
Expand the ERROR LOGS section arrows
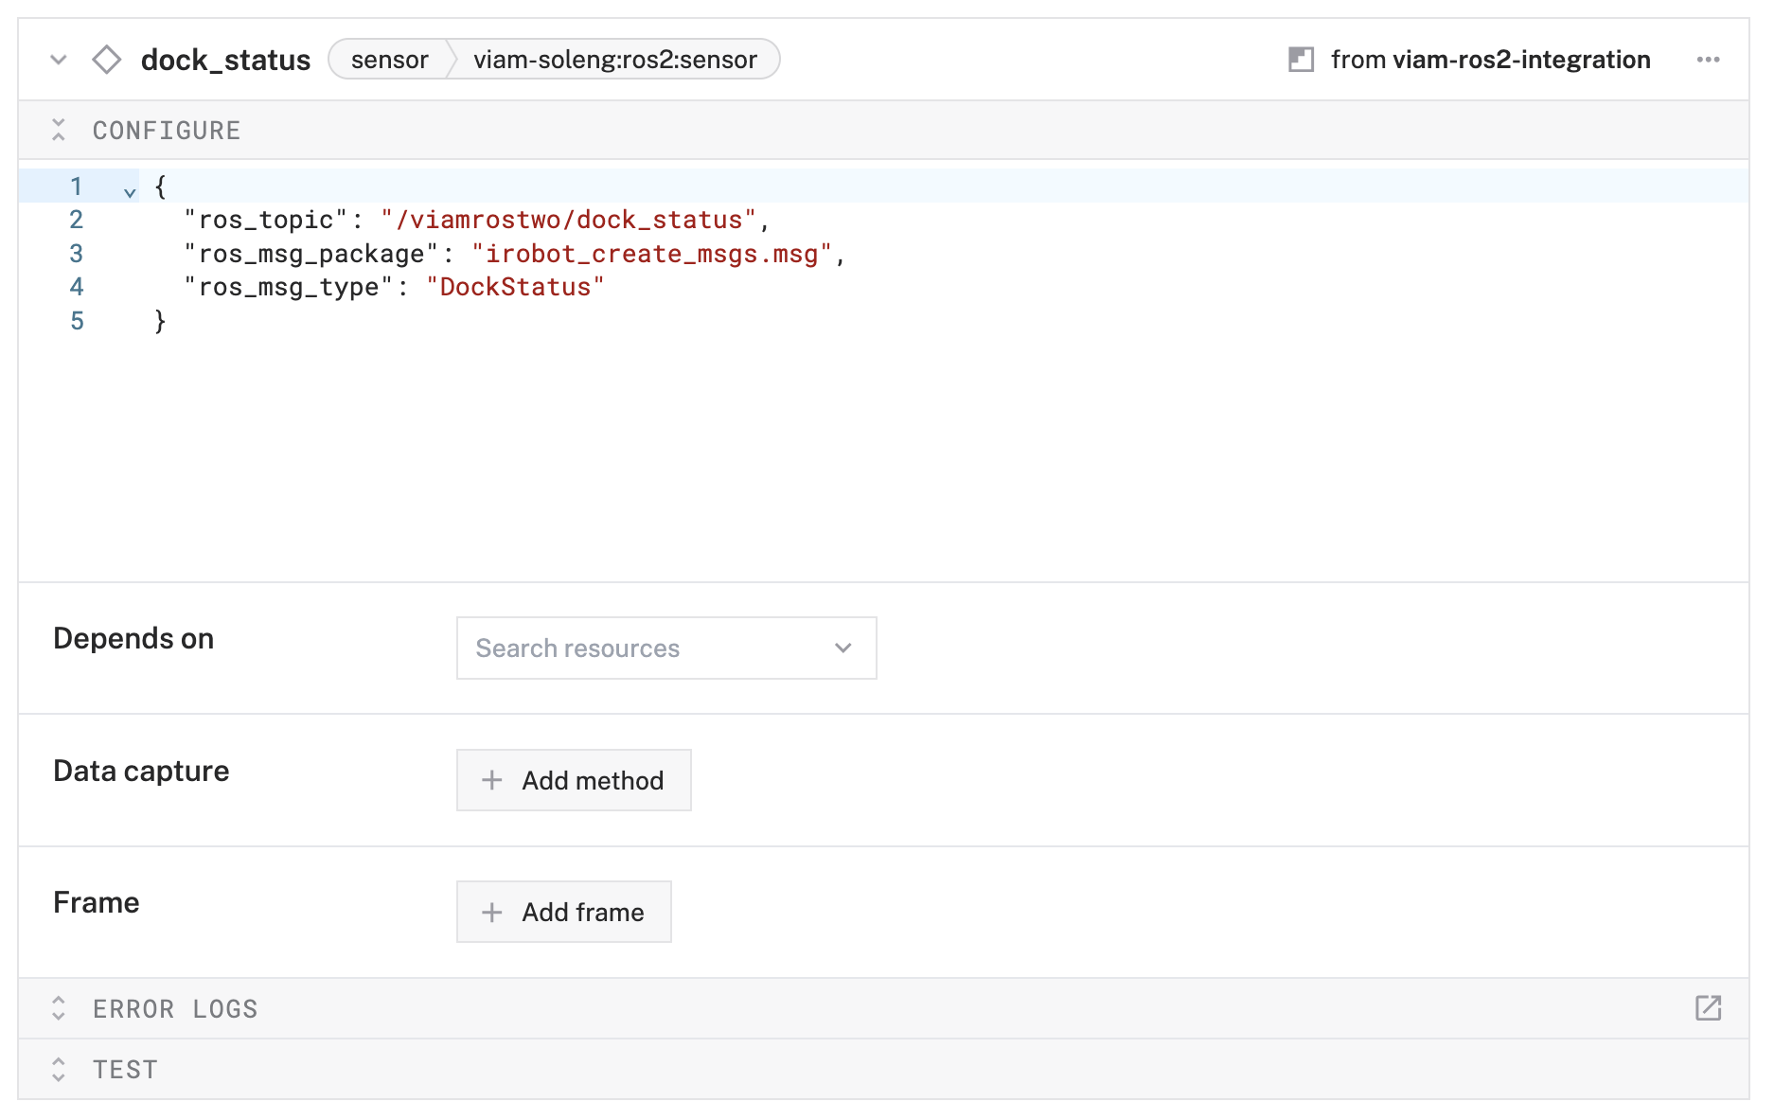(x=59, y=1008)
